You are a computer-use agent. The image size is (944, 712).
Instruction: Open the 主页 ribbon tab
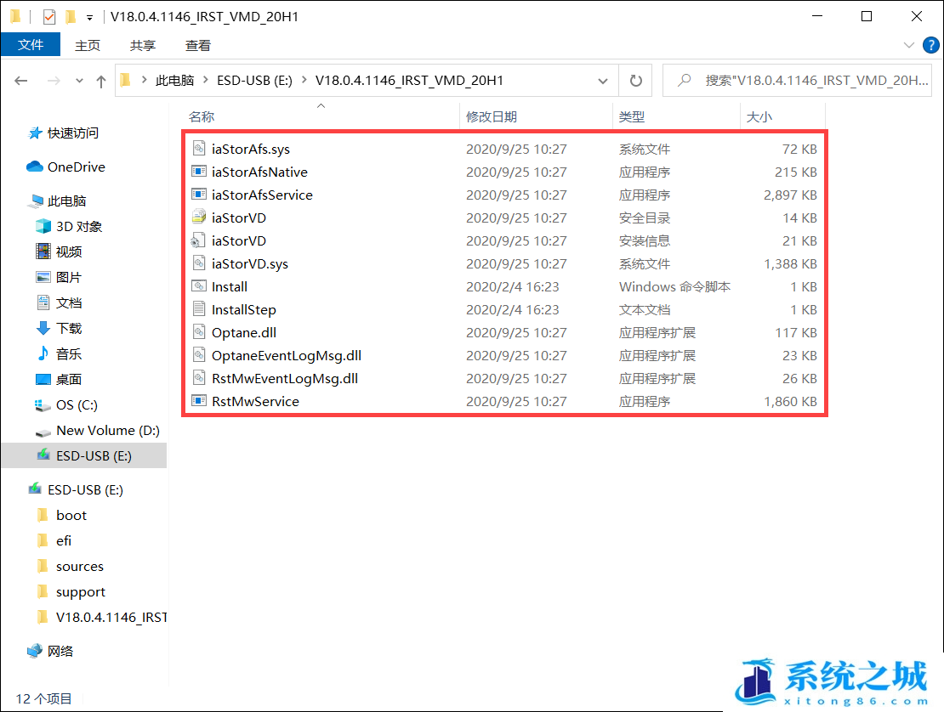pos(88,45)
